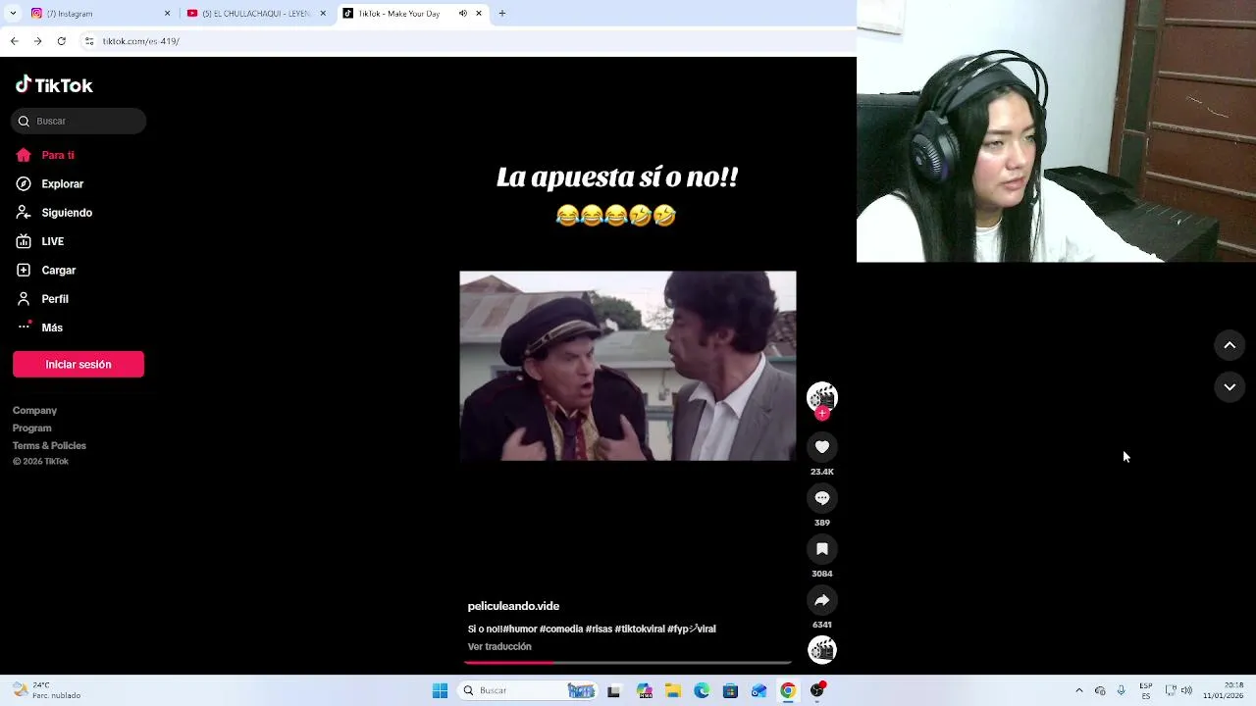This screenshot has height=706, width=1256.
Task: Go to previous video with up chevron
Action: [1230, 345]
